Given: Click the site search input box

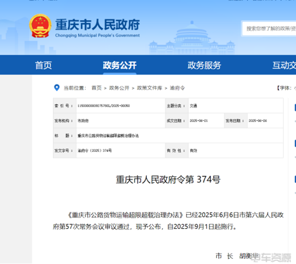Looking at the screenshot, I should pos(271,29).
